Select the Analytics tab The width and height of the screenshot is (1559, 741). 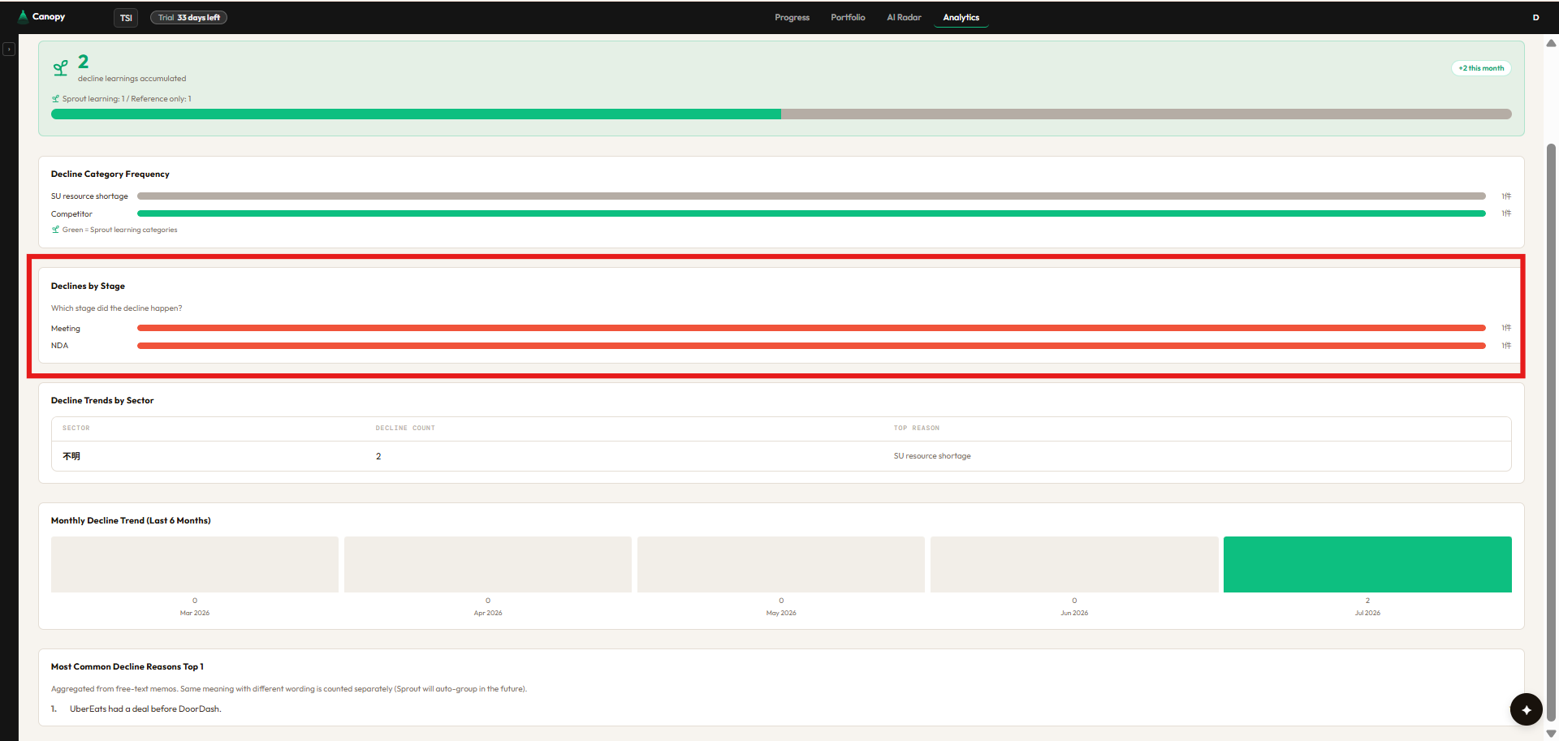(x=961, y=17)
